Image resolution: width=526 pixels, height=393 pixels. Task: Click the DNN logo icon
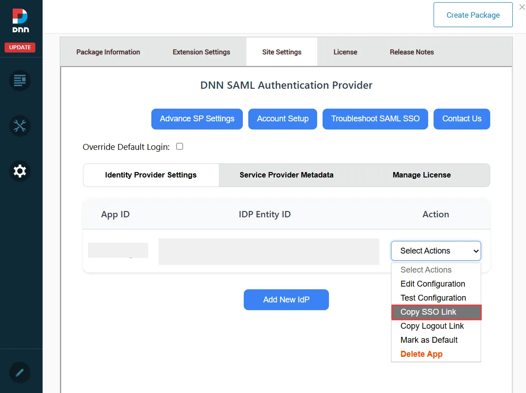pyautogui.click(x=20, y=20)
